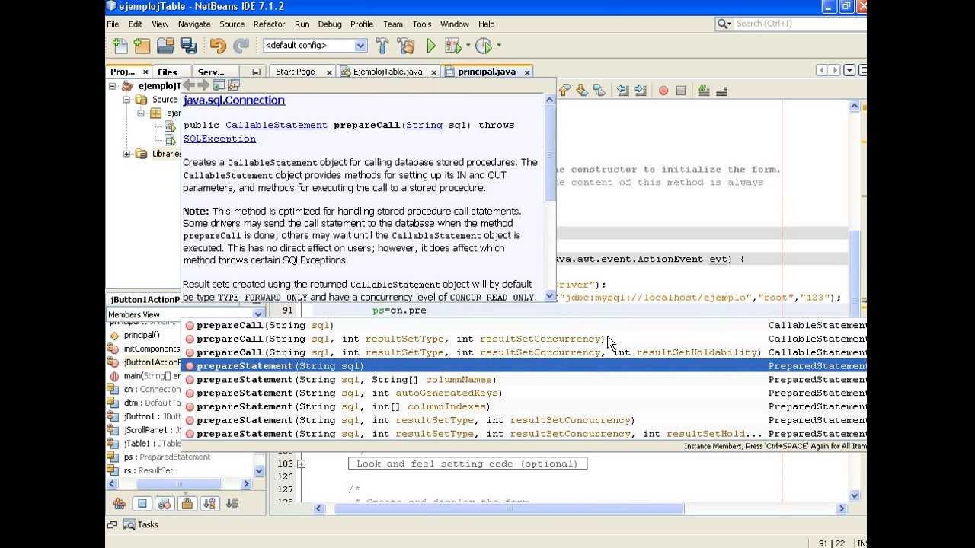Open the Tasks window button

141,524
